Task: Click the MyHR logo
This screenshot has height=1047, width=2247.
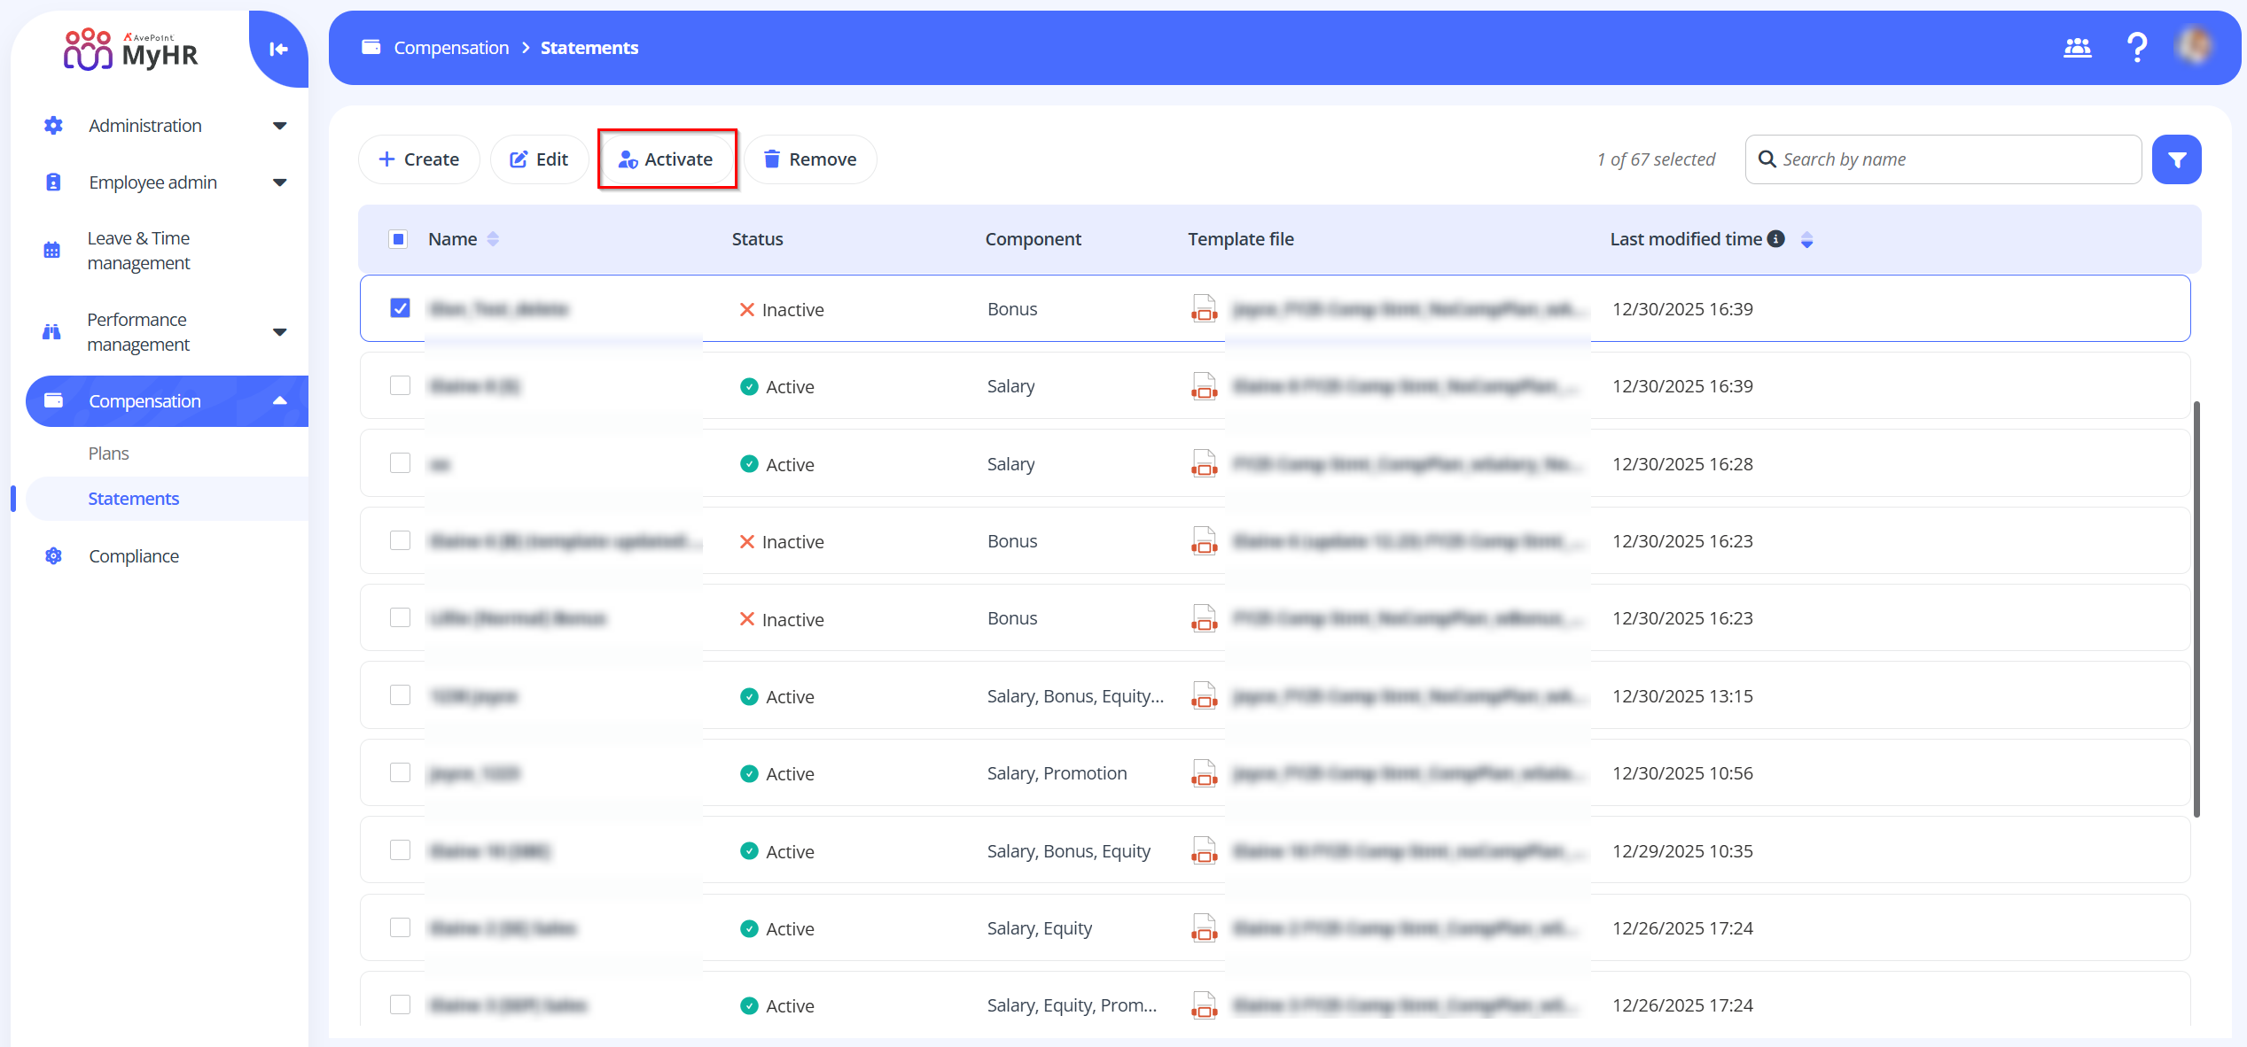Action: [x=131, y=50]
